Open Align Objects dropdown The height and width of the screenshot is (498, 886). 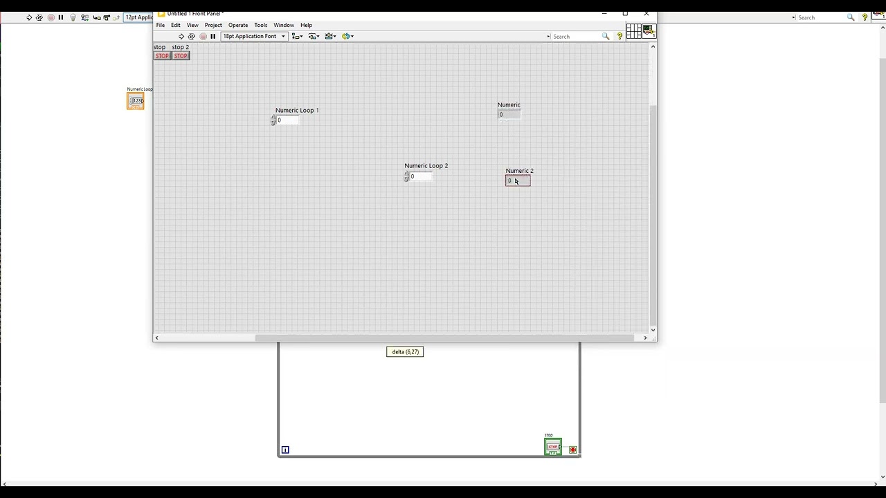click(x=298, y=36)
